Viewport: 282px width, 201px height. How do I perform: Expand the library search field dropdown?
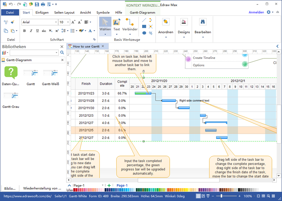pyautogui.click(x=56, y=53)
